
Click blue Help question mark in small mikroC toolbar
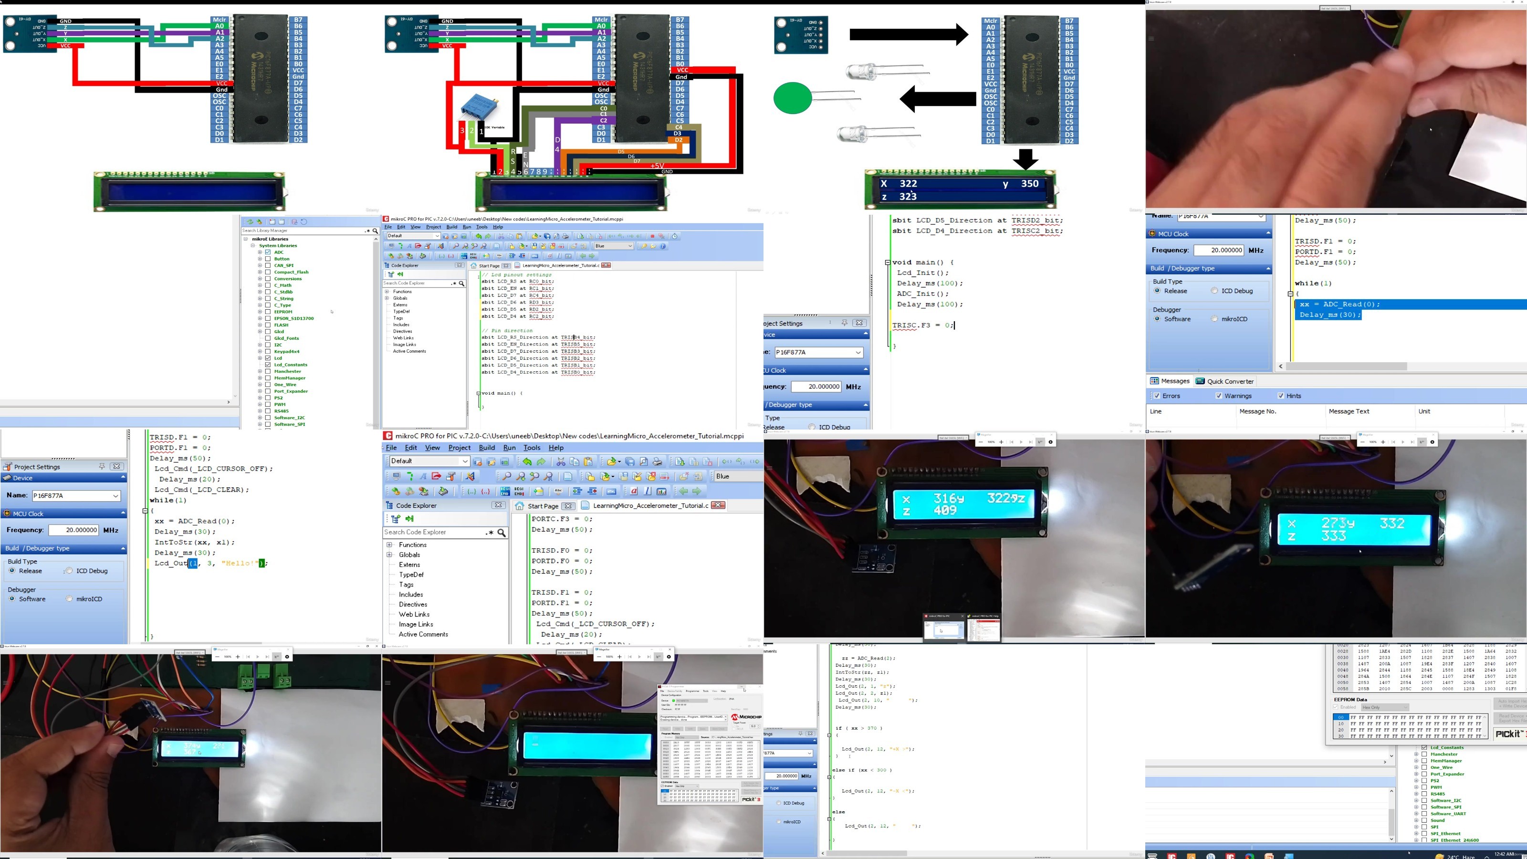(x=663, y=246)
